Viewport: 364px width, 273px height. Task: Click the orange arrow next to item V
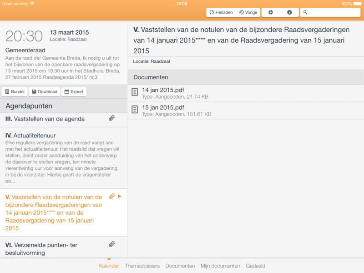[x=120, y=197]
